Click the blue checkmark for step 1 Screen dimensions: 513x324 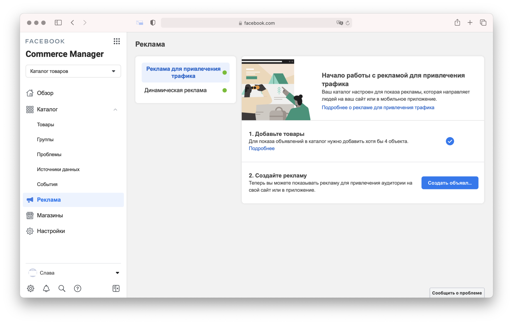point(450,141)
